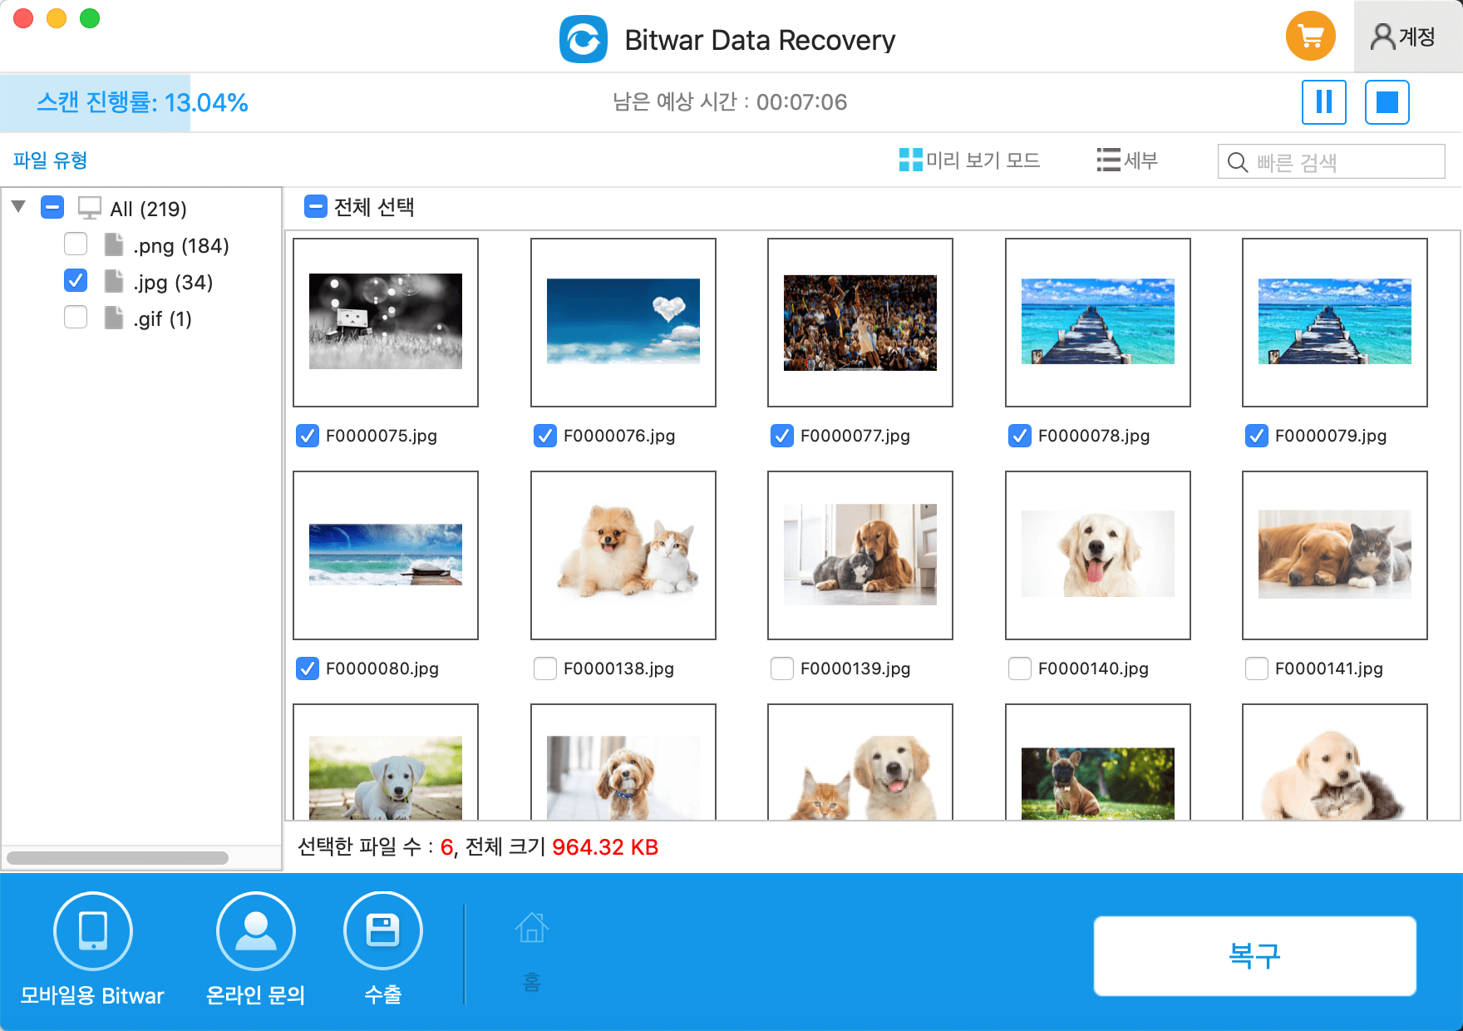
Task: Click F0000140.jpg file name
Action: (1093, 668)
